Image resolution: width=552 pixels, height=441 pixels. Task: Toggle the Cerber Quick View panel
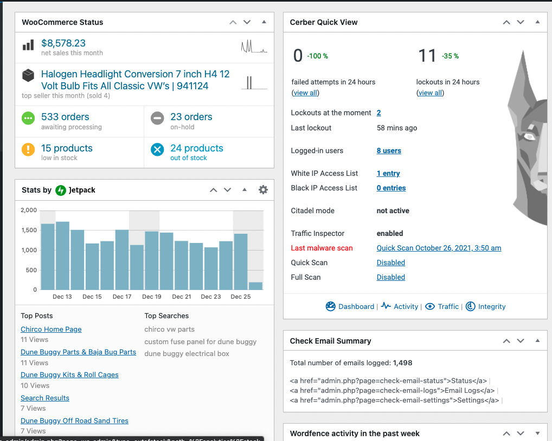pyautogui.click(x=537, y=22)
